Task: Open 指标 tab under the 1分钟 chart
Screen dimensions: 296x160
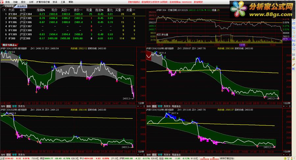Action: coord(3,106)
